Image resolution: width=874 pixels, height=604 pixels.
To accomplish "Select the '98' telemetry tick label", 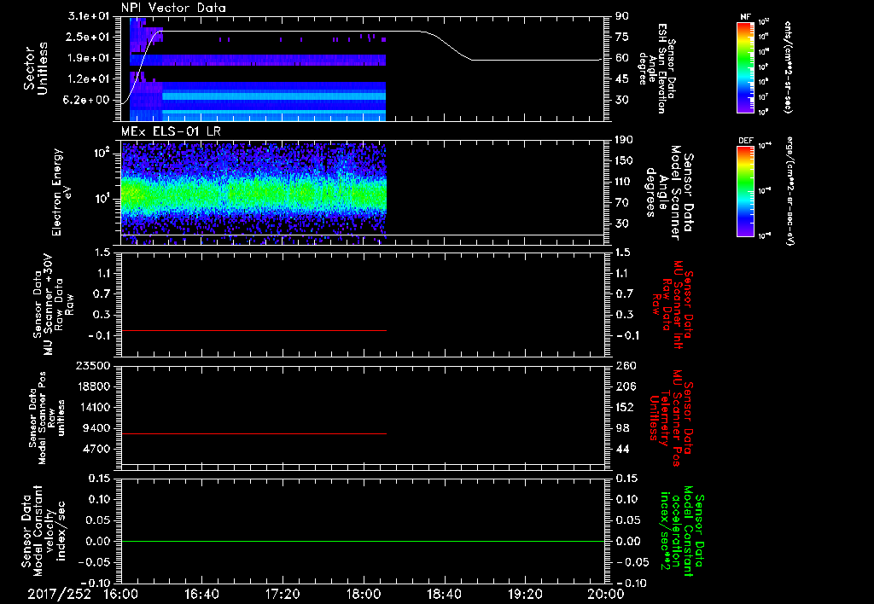I will pos(622,428).
